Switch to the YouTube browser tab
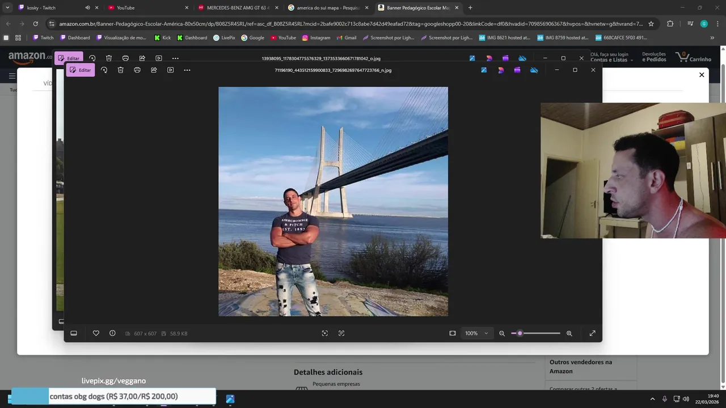The image size is (726, 408). click(x=147, y=8)
